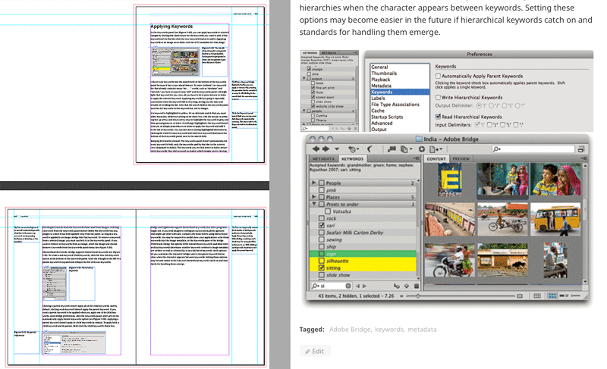607x369 pixels.
Task: Switch to the METADATA tab in India window
Action: pos(323,159)
